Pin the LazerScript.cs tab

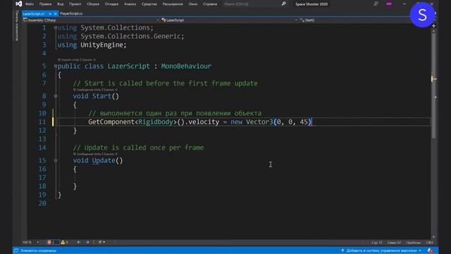click(x=50, y=13)
